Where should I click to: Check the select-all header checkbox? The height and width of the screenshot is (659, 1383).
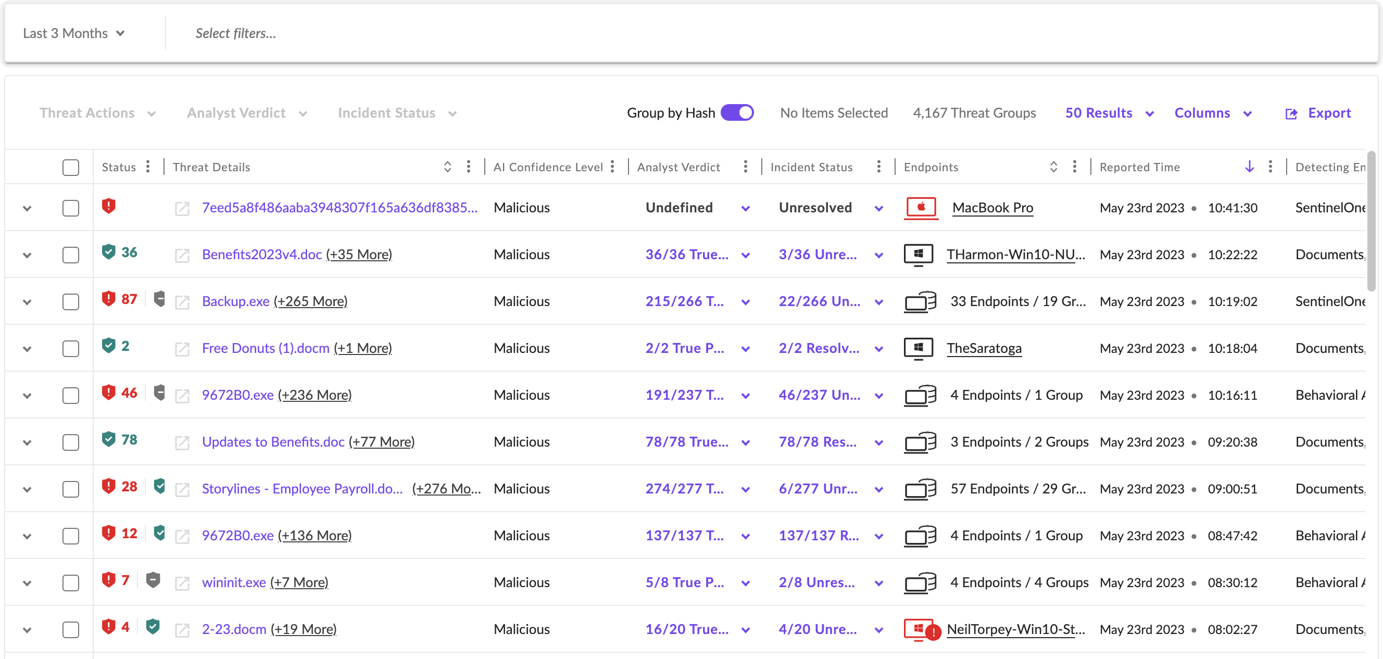[x=70, y=168]
